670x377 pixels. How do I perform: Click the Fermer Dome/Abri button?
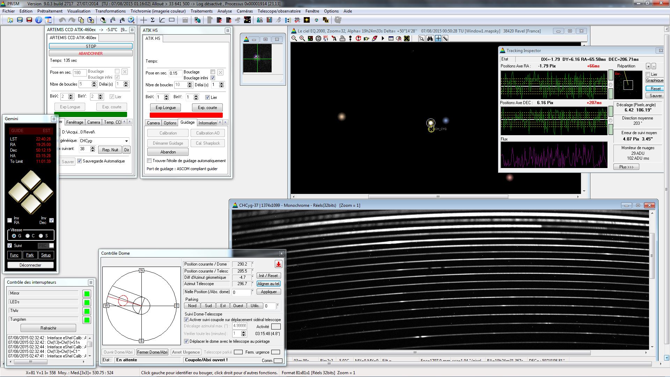[x=152, y=352]
